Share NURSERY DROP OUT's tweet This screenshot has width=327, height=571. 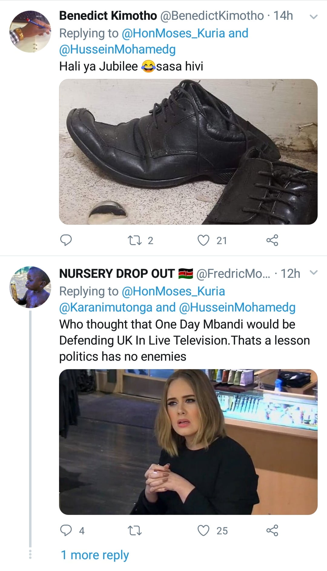[x=272, y=530]
